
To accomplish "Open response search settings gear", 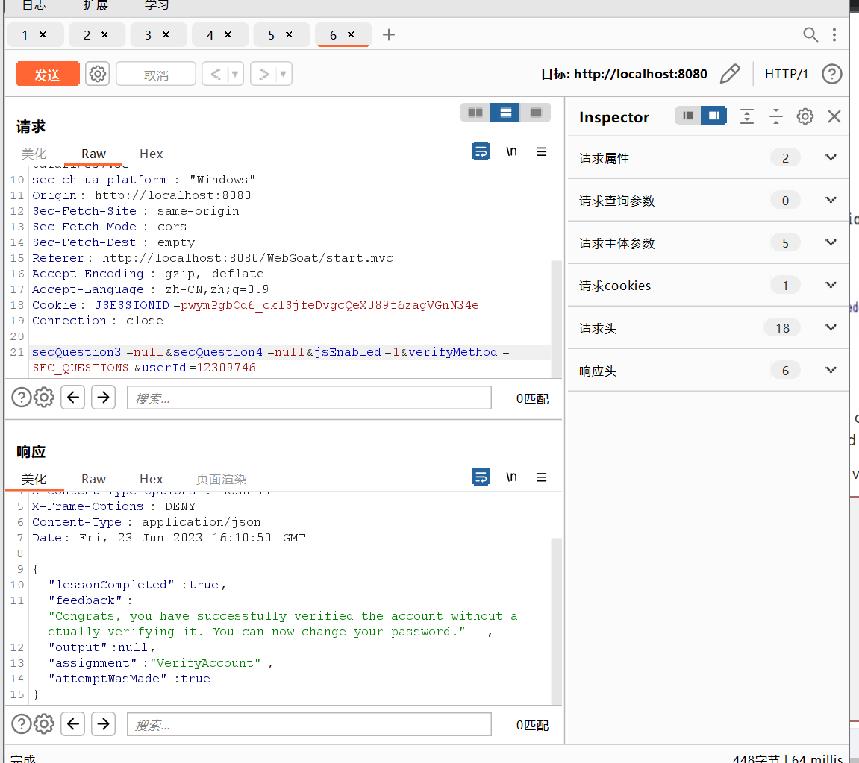I will click(44, 723).
